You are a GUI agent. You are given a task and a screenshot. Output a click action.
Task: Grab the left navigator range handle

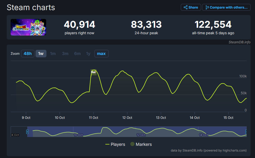pos(27,132)
